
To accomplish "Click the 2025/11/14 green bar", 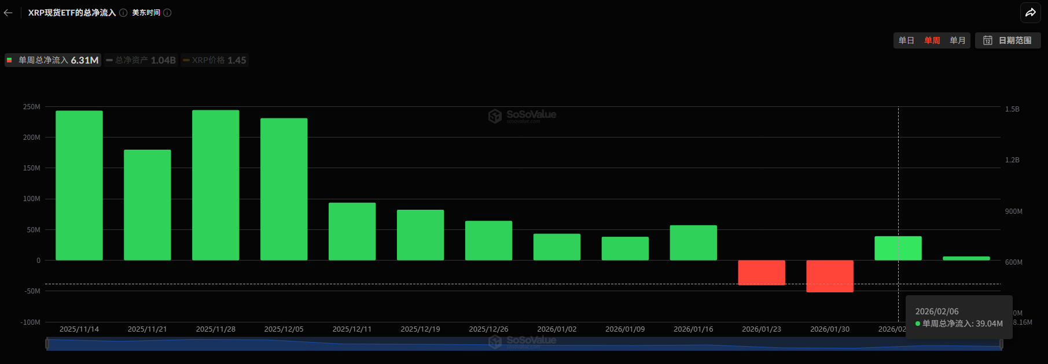I will pos(79,185).
